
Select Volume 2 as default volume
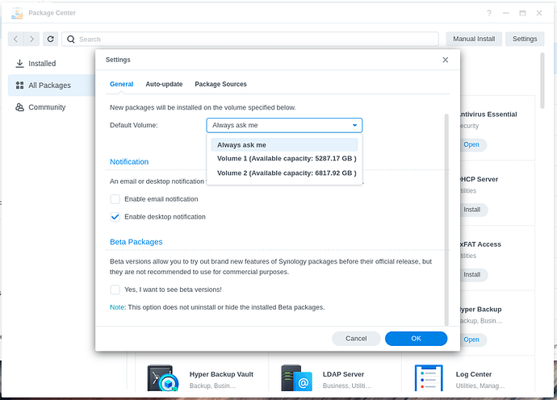tap(284, 173)
